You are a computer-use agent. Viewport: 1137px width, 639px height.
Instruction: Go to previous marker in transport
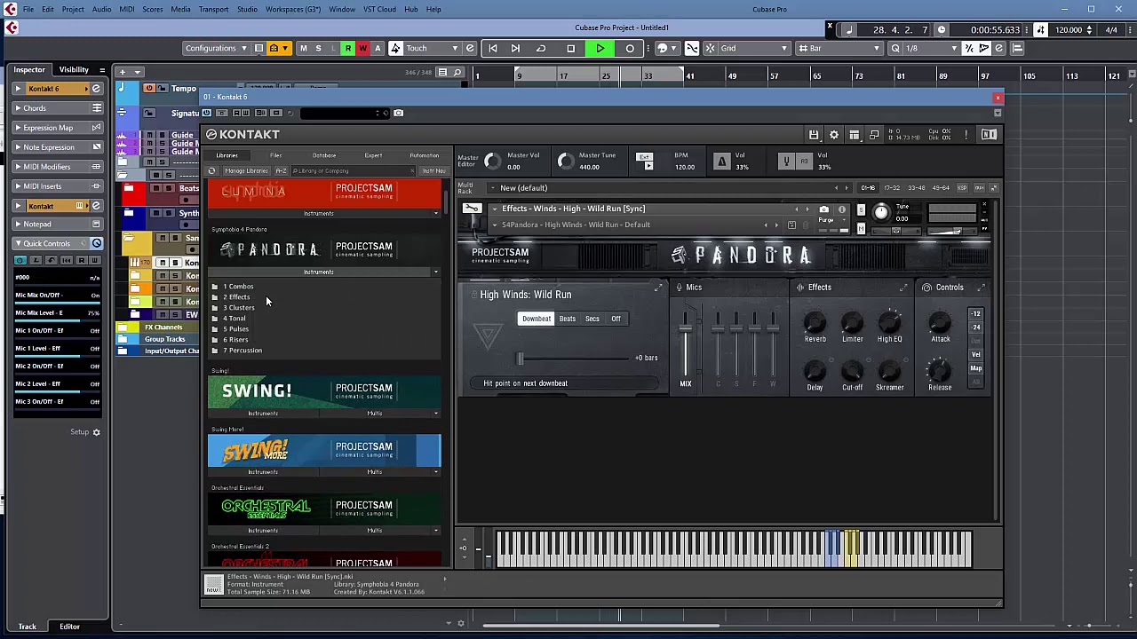[x=493, y=48]
